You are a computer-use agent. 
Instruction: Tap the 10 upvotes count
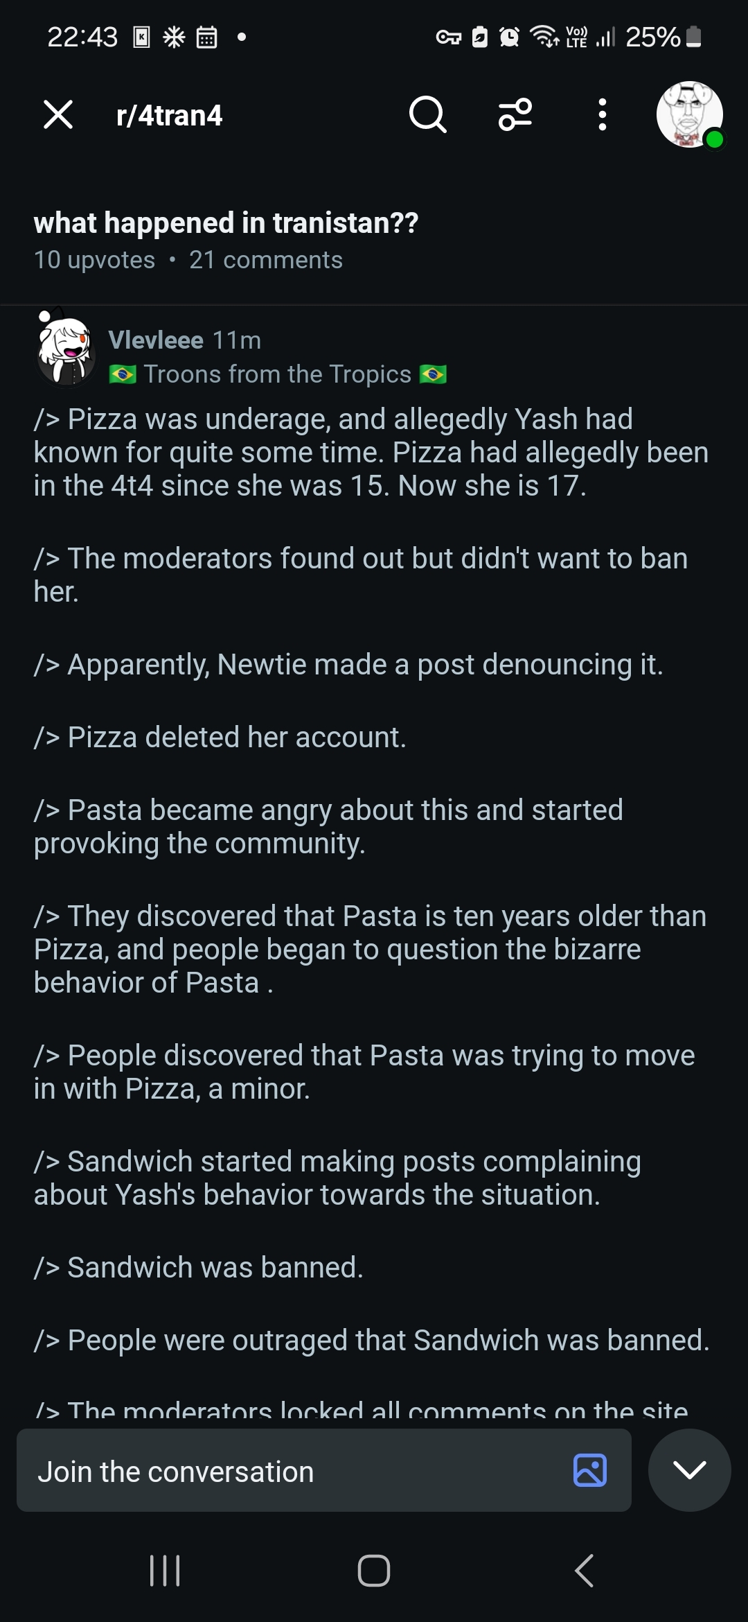click(94, 260)
